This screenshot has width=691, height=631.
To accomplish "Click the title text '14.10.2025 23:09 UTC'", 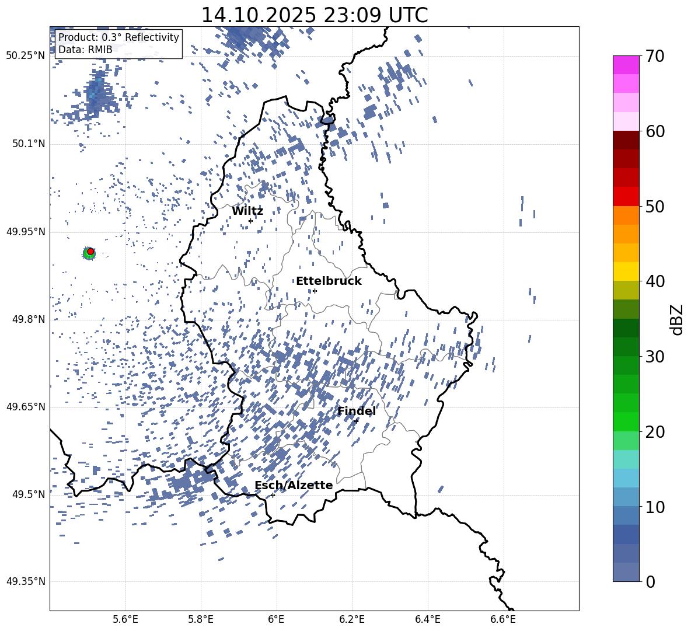I will tap(314, 15).
